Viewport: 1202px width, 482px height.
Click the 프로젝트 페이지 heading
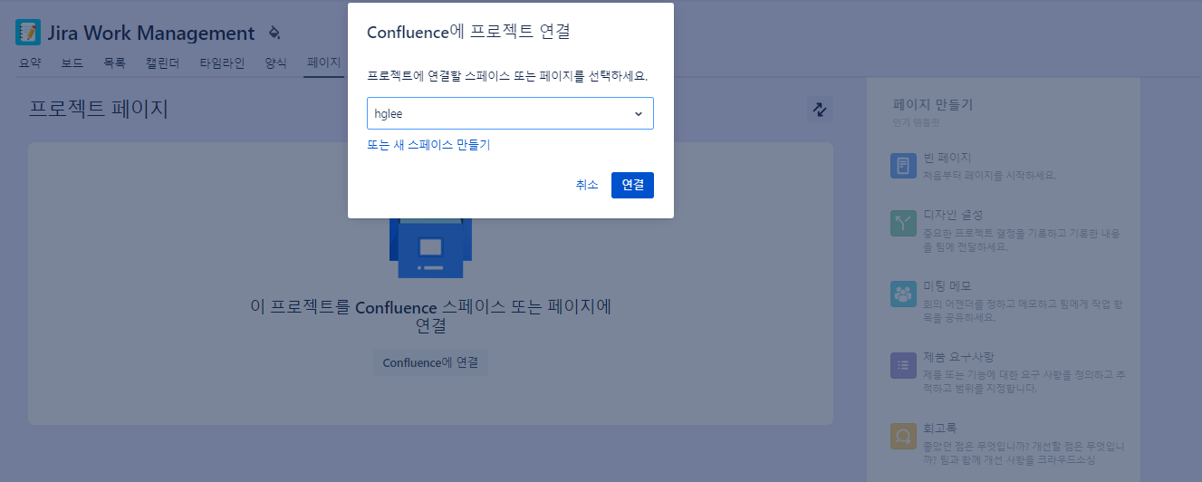click(99, 110)
